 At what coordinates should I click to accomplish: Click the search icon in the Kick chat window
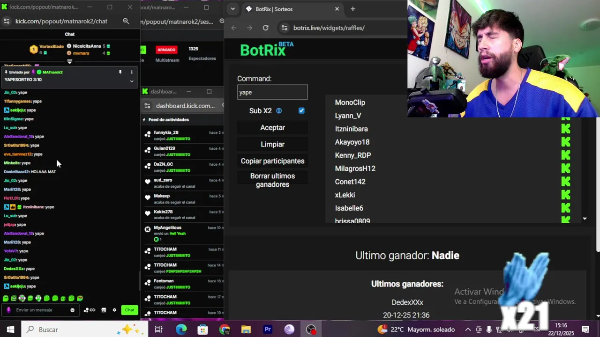coord(126,21)
